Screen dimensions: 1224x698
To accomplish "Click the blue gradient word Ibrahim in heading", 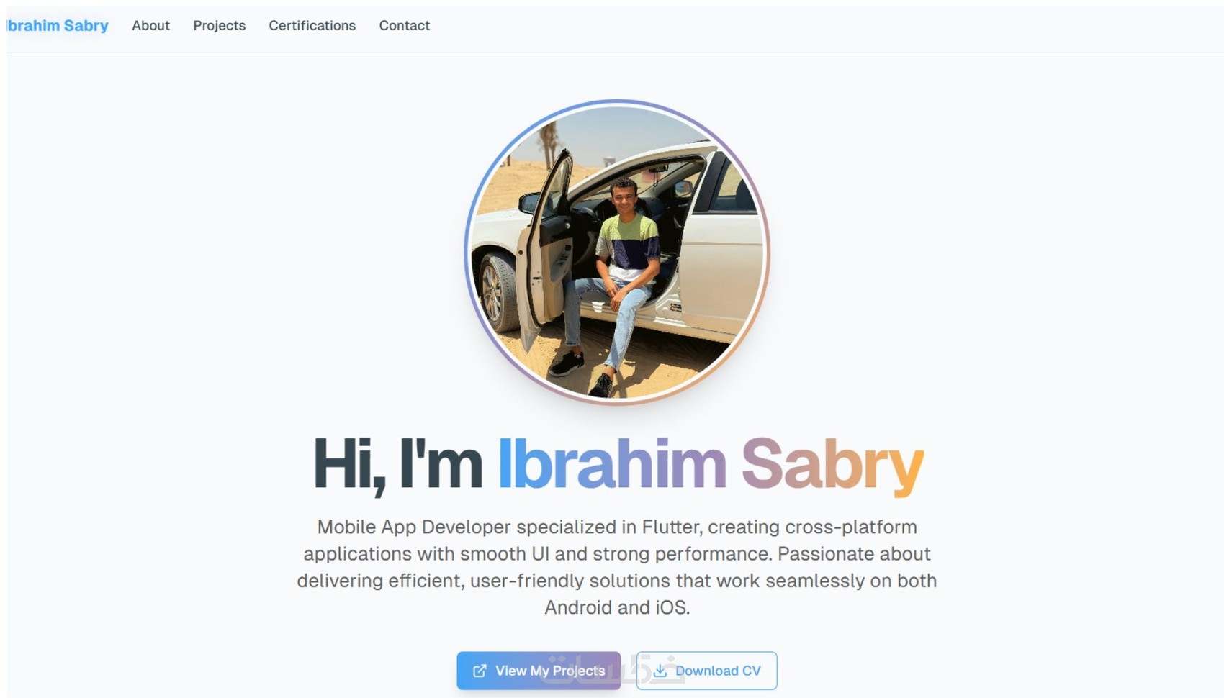I will click(612, 465).
